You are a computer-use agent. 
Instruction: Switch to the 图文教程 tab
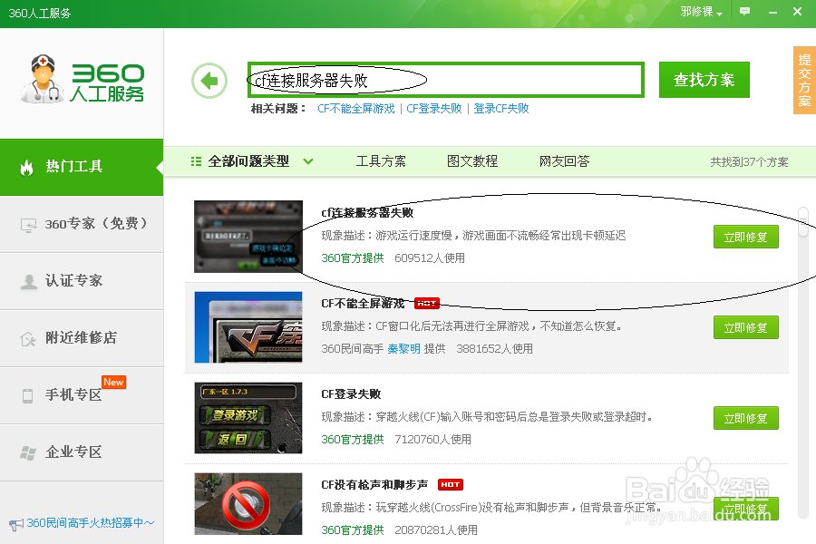click(x=471, y=160)
